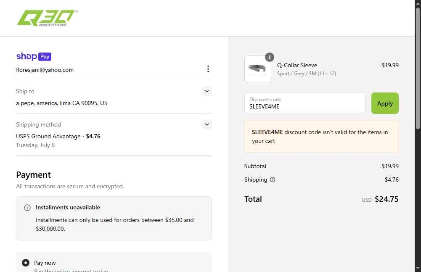Click the 'Installments unavailable' heading
The width and height of the screenshot is (421, 272).
(68, 208)
